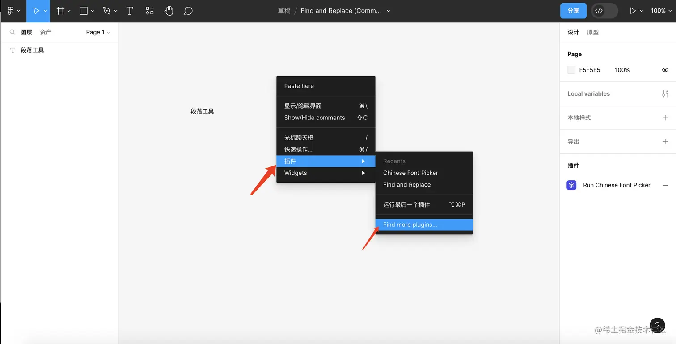The width and height of the screenshot is (676, 344).
Task: Edit the page background opacity 100%
Action: [x=622, y=70]
